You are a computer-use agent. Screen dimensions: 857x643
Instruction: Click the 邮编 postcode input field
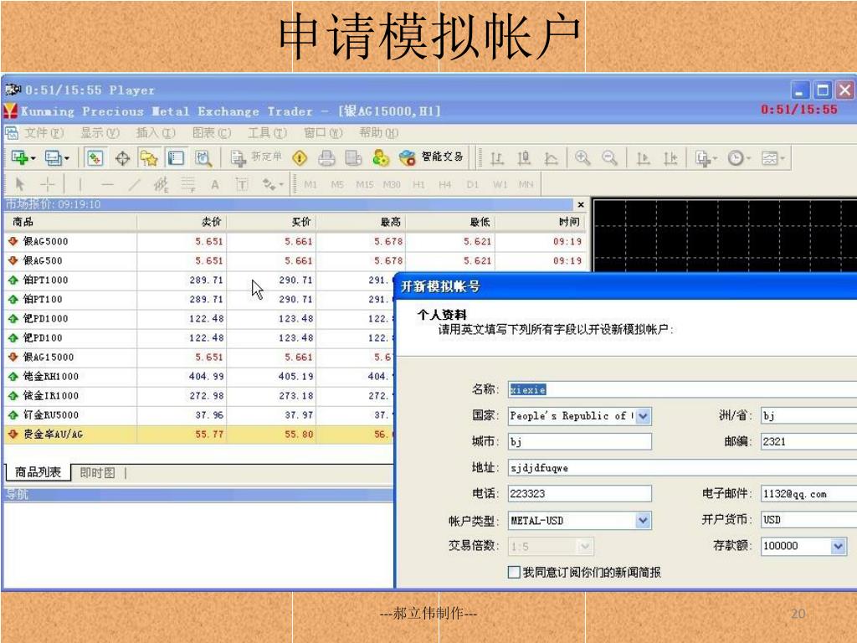[x=809, y=441]
